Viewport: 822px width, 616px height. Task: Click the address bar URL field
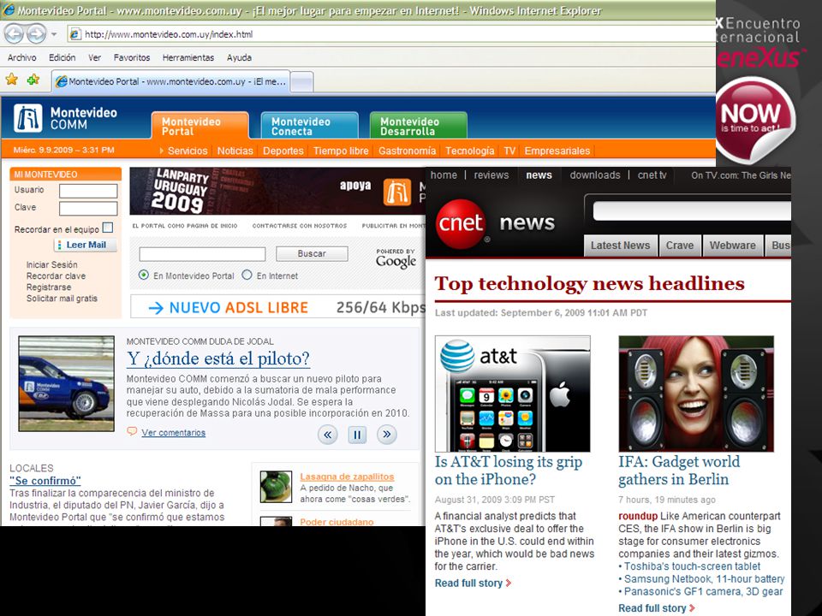(x=390, y=34)
